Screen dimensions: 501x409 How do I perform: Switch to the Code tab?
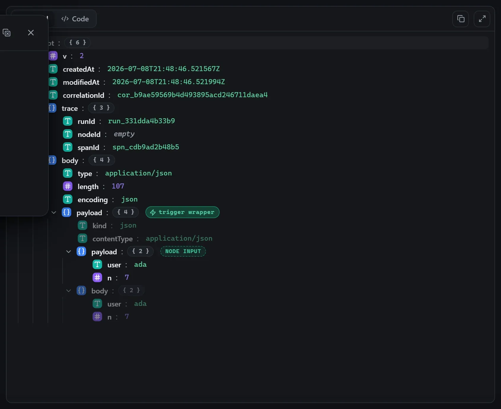tap(75, 19)
